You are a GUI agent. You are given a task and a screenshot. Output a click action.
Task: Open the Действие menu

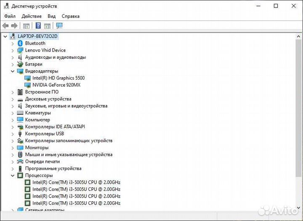32,16
